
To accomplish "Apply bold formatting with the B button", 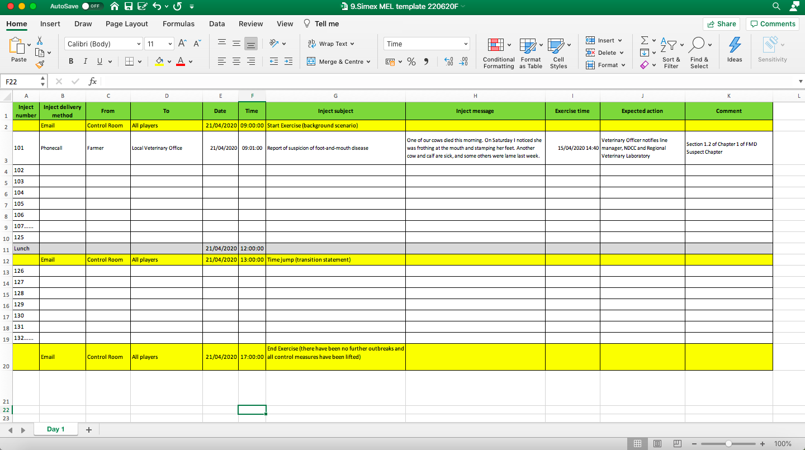I will point(70,61).
